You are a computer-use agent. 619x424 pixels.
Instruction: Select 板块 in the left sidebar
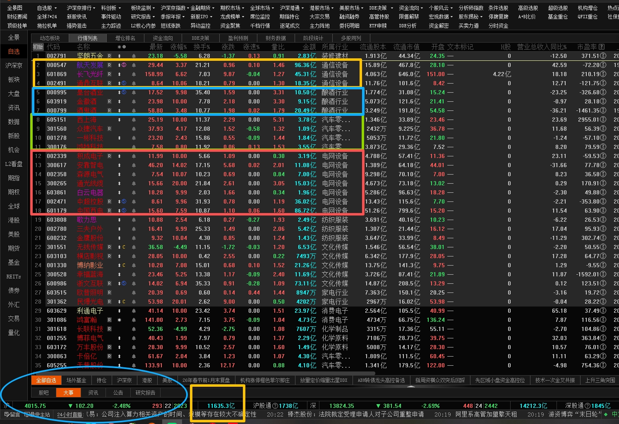coord(14,79)
